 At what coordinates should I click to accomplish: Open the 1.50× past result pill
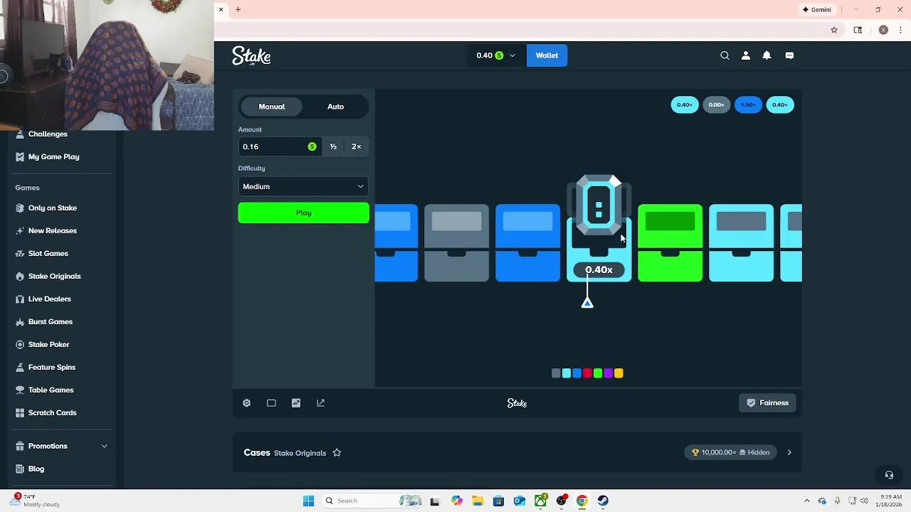(748, 105)
